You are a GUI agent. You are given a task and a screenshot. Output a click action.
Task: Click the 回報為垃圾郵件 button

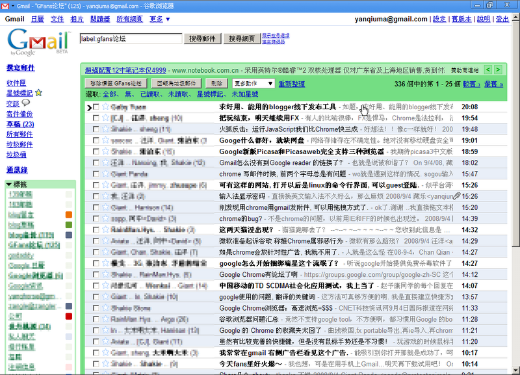click(x=176, y=83)
